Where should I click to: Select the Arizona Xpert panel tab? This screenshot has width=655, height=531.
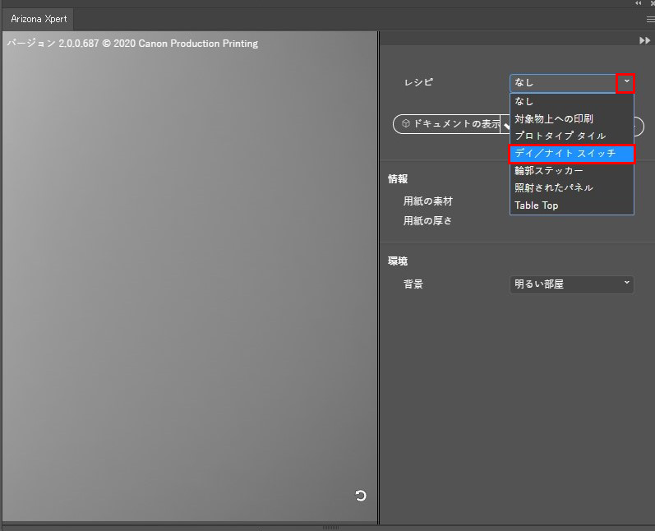point(39,19)
